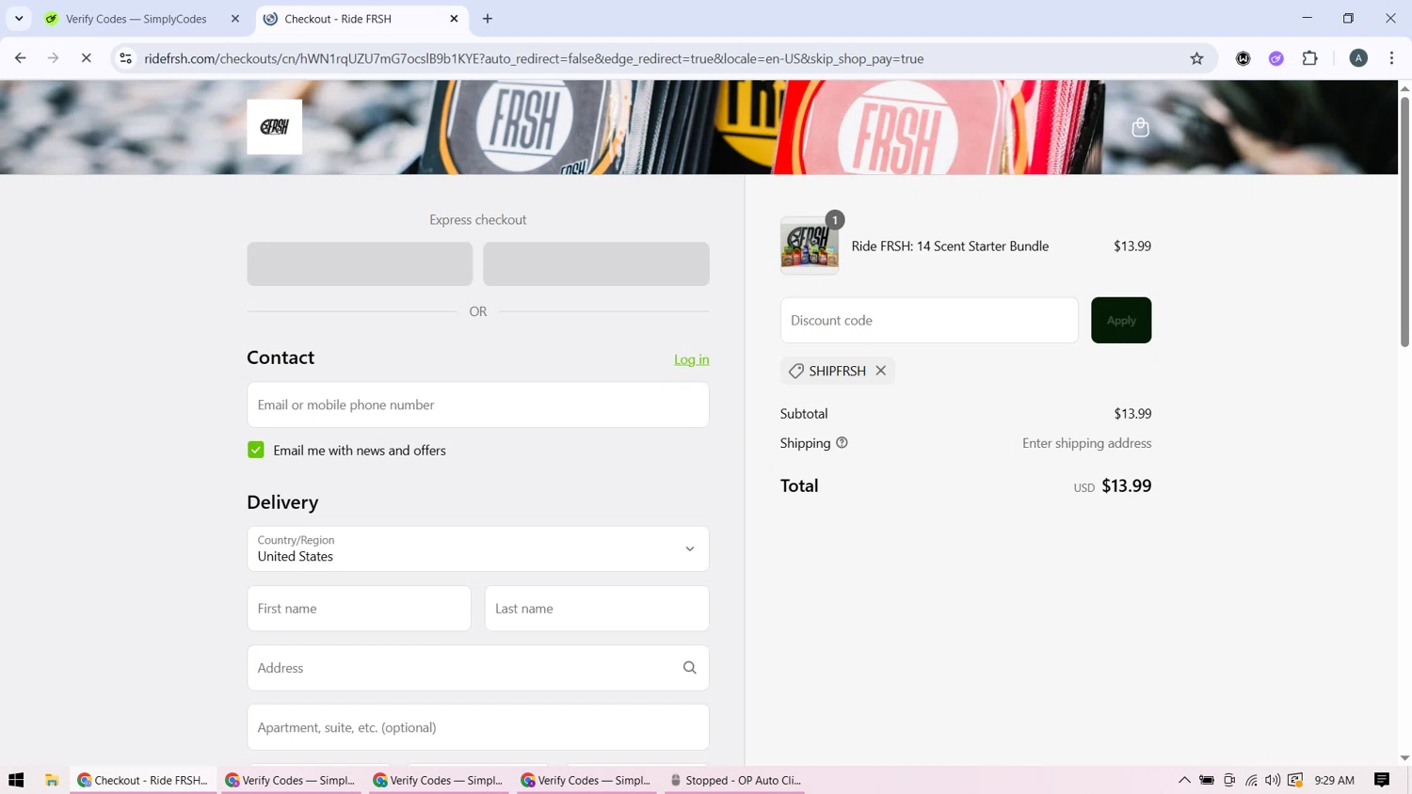Click the FRSH store logo
This screenshot has height=794, width=1412.
pyautogui.click(x=275, y=127)
